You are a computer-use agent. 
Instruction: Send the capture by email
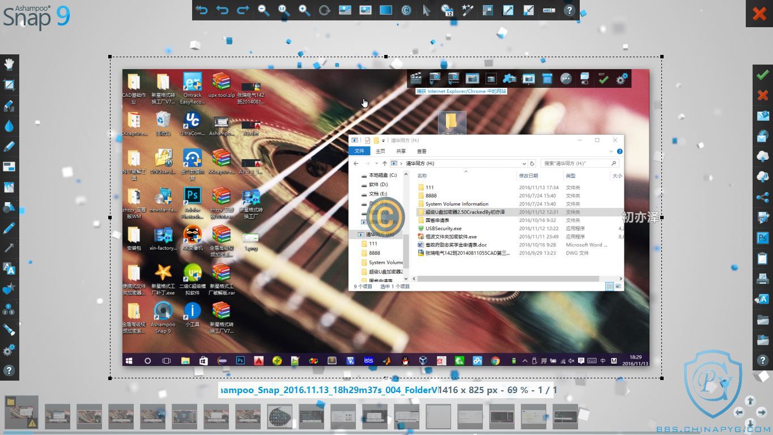(763, 116)
